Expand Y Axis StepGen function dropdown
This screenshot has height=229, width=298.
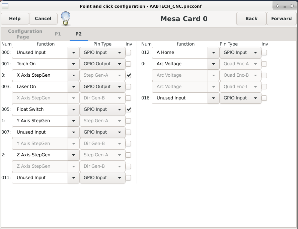click(x=74, y=121)
